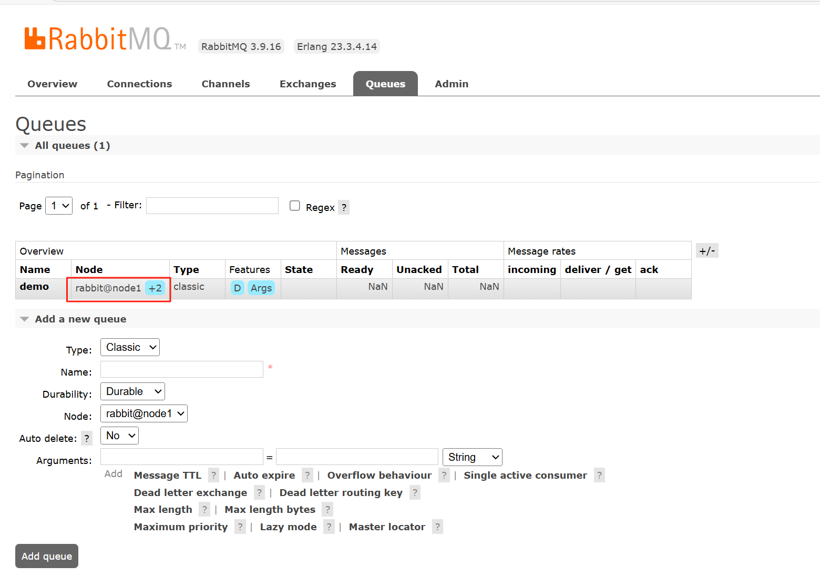Screen dimensions: 820x576
Task: Click the Add queue button
Action: click(x=47, y=556)
